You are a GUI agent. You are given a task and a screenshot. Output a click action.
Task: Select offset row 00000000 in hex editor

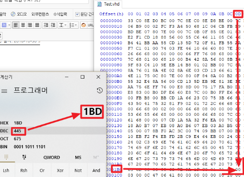tap(111, 21)
